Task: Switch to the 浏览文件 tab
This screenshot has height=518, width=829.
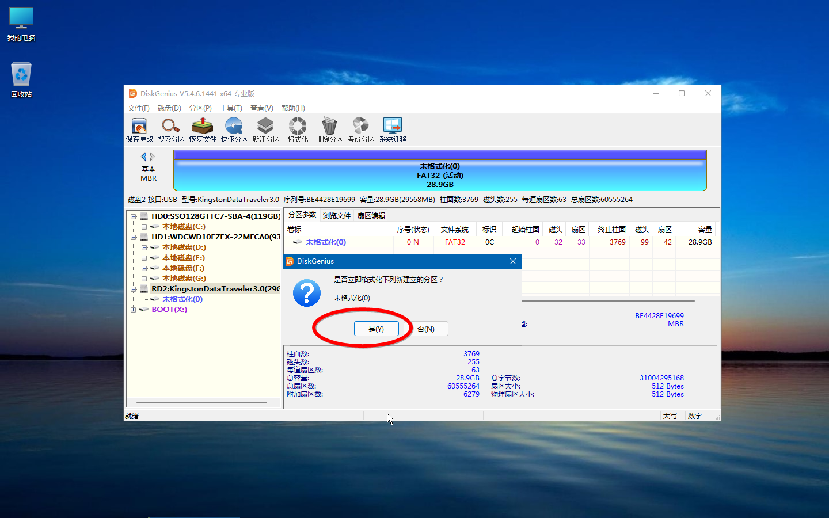Action: point(337,216)
